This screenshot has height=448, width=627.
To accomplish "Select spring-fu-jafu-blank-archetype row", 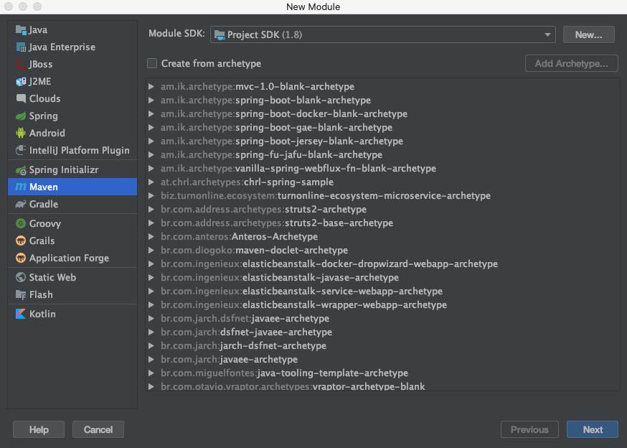I will [382, 154].
